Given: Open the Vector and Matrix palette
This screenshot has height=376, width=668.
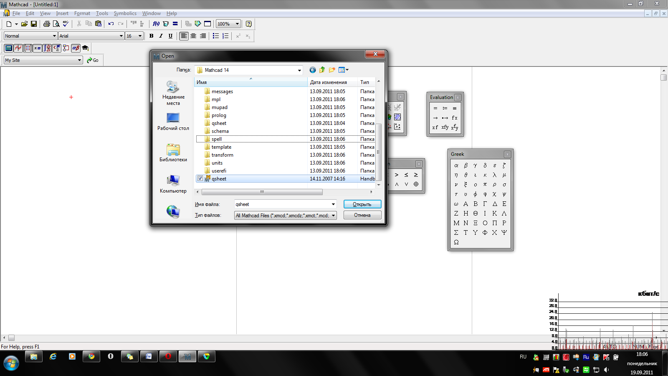Looking at the screenshot, I should point(28,48).
